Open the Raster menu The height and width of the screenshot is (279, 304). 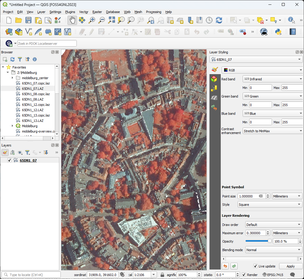click(x=97, y=12)
